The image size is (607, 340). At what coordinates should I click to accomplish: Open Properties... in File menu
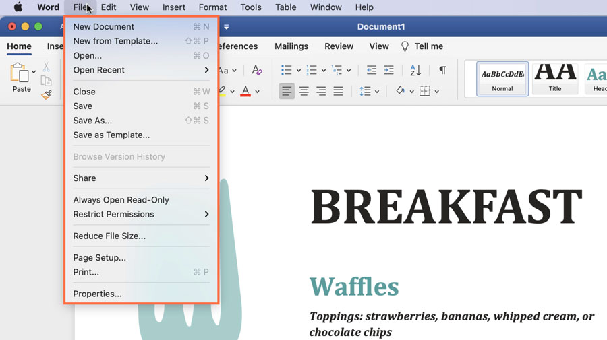(142, 294)
